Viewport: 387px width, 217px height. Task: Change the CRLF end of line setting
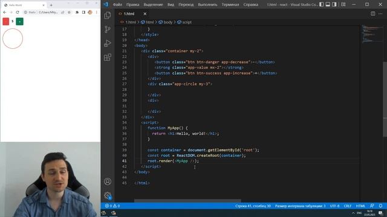(347, 206)
